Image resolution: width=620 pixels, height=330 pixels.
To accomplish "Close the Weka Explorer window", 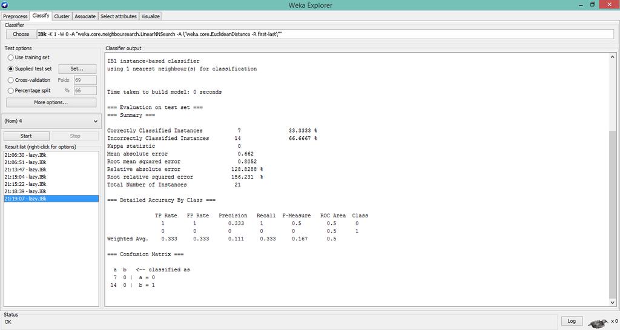I will [x=609, y=5].
